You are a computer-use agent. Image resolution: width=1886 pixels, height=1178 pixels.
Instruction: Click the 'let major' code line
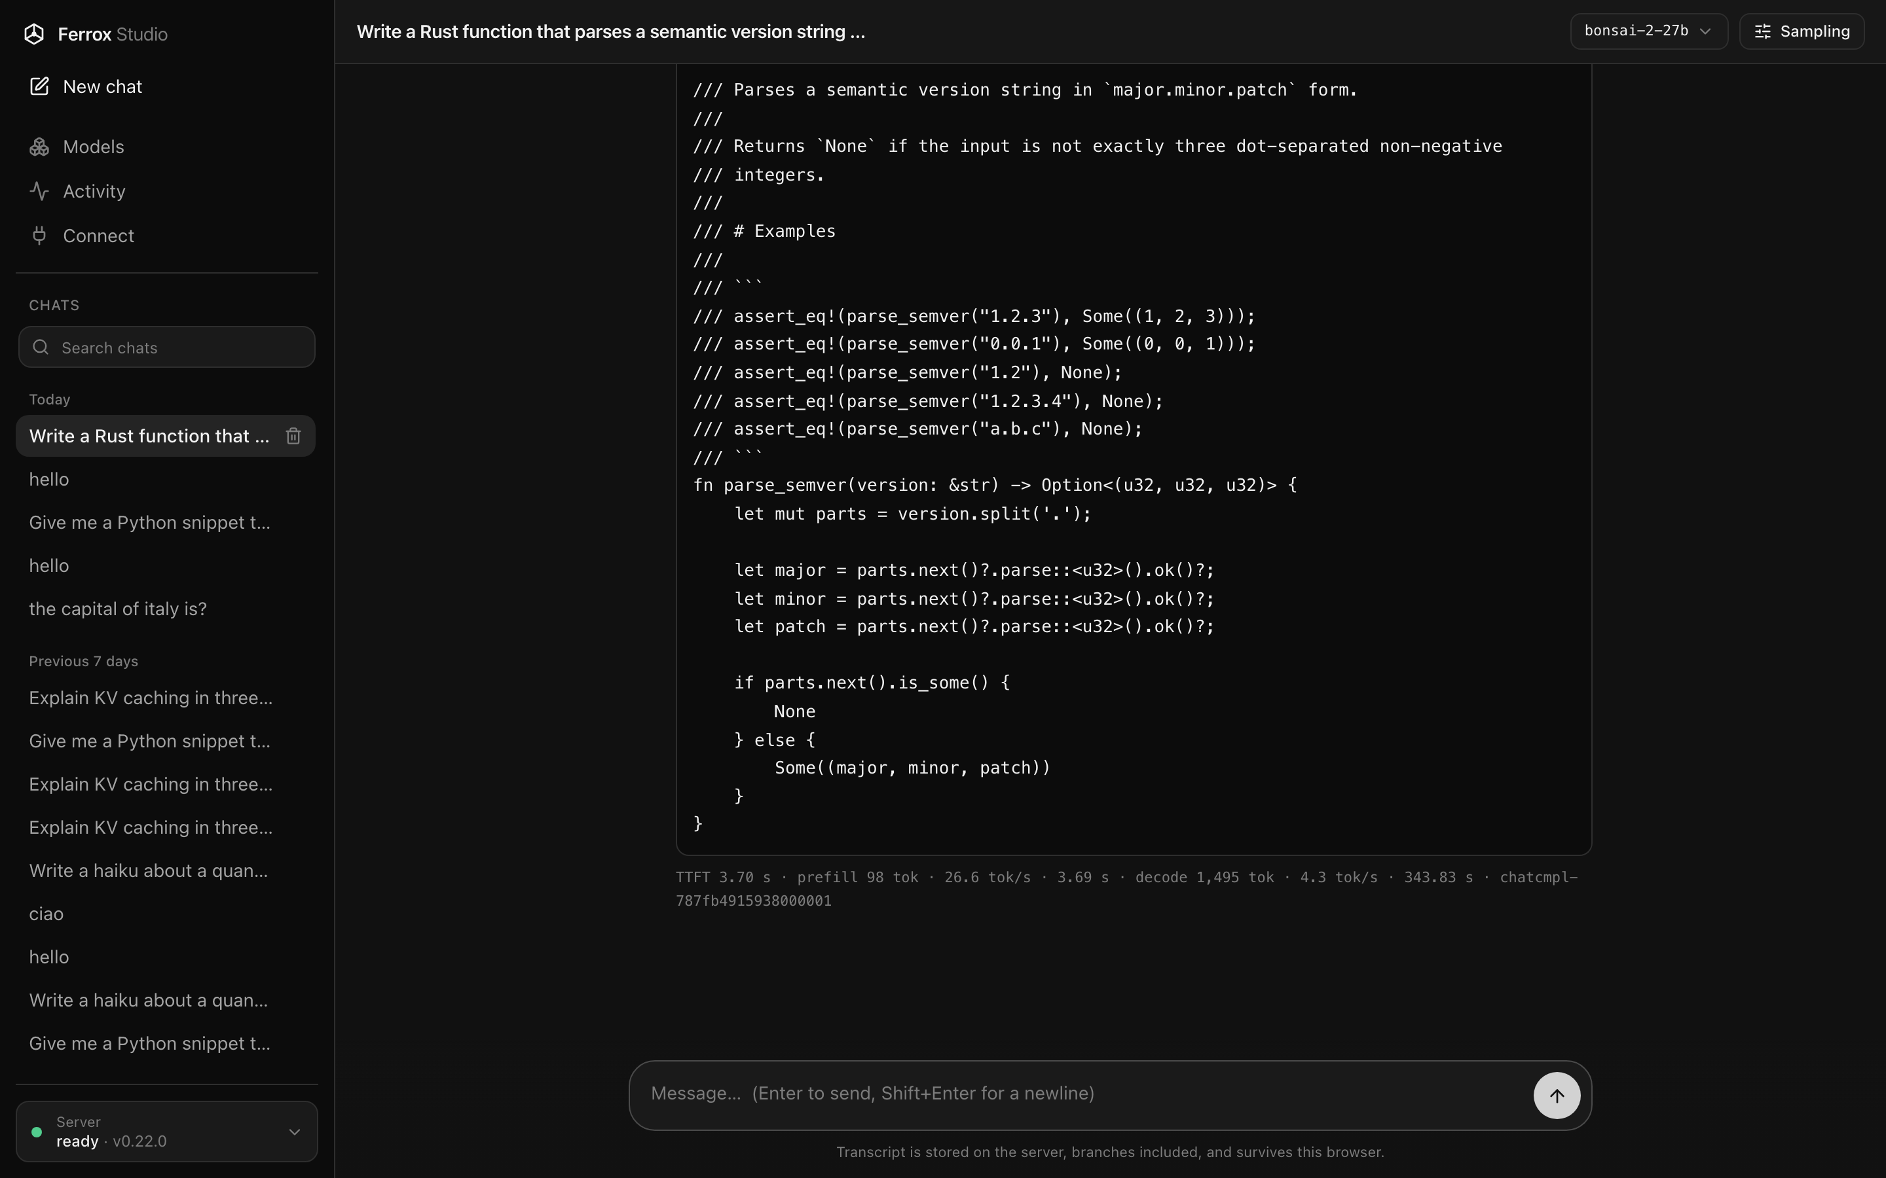[x=974, y=570]
